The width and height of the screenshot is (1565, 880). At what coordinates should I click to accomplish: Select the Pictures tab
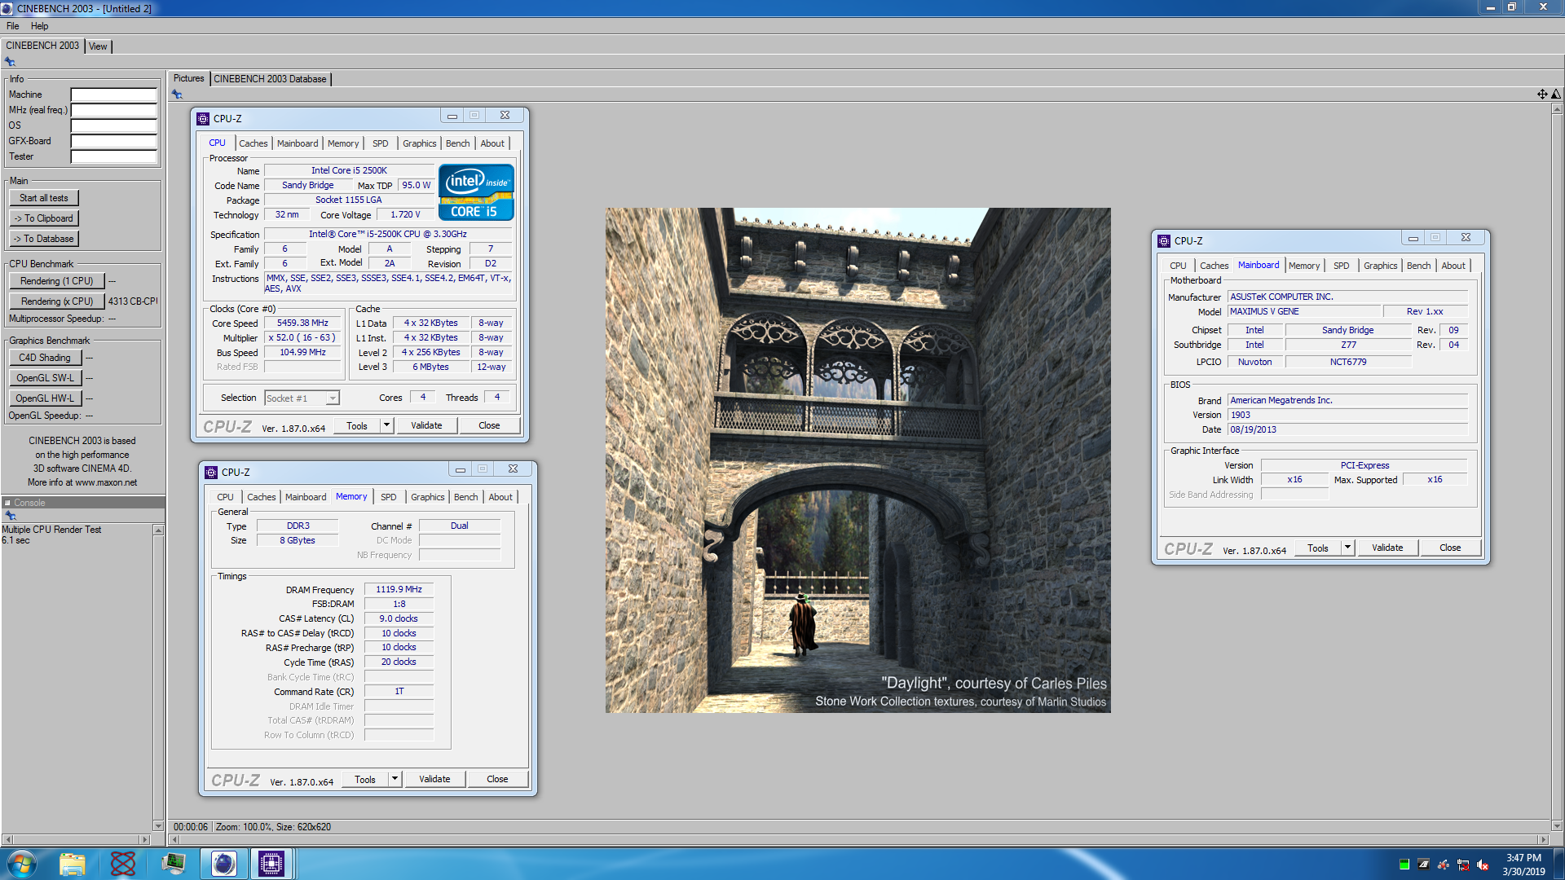[x=188, y=78]
